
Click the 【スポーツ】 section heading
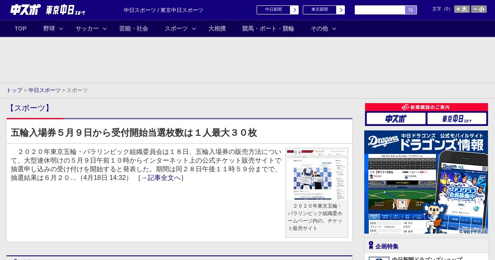click(29, 108)
